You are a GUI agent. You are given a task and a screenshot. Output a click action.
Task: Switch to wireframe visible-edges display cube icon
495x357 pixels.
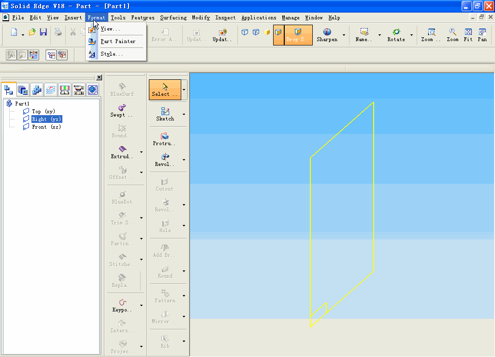point(245,32)
